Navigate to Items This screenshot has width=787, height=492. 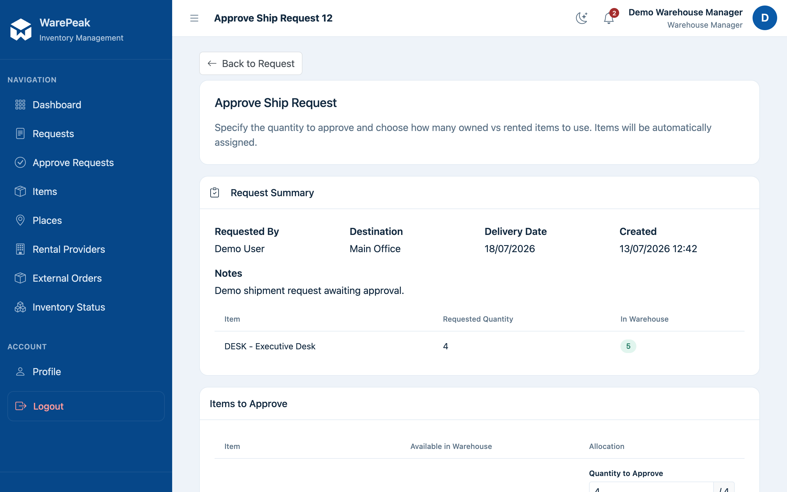pyautogui.click(x=86, y=191)
